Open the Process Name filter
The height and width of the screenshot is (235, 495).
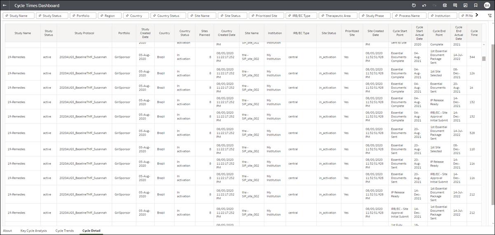tap(409, 16)
